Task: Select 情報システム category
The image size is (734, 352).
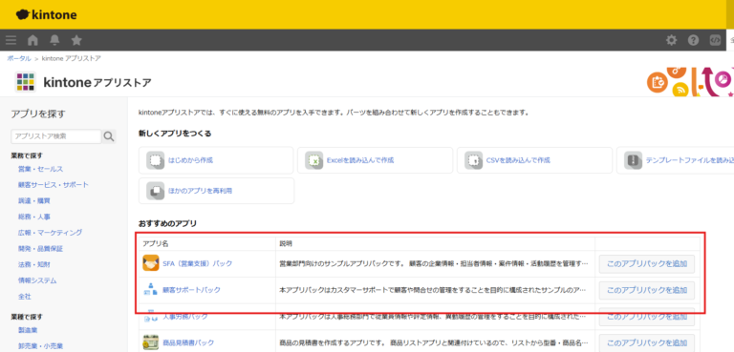Action: (x=37, y=280)
